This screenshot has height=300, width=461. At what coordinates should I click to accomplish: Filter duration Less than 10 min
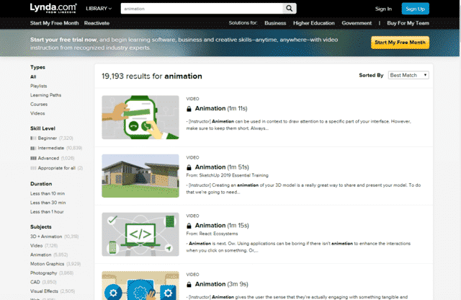click(x=48, y=193)
